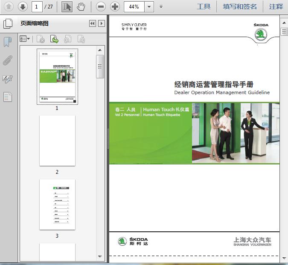Viewport: 288px width, 265px height.
Task: Click the / 27 total pages text
Action: click(49, 7)
